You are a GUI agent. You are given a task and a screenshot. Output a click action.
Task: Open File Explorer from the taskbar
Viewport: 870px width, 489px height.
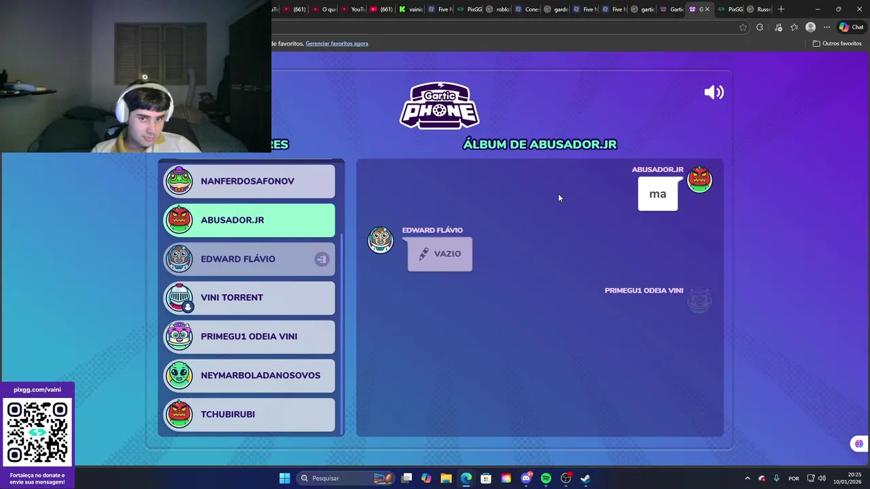click(x=446, y=478)
